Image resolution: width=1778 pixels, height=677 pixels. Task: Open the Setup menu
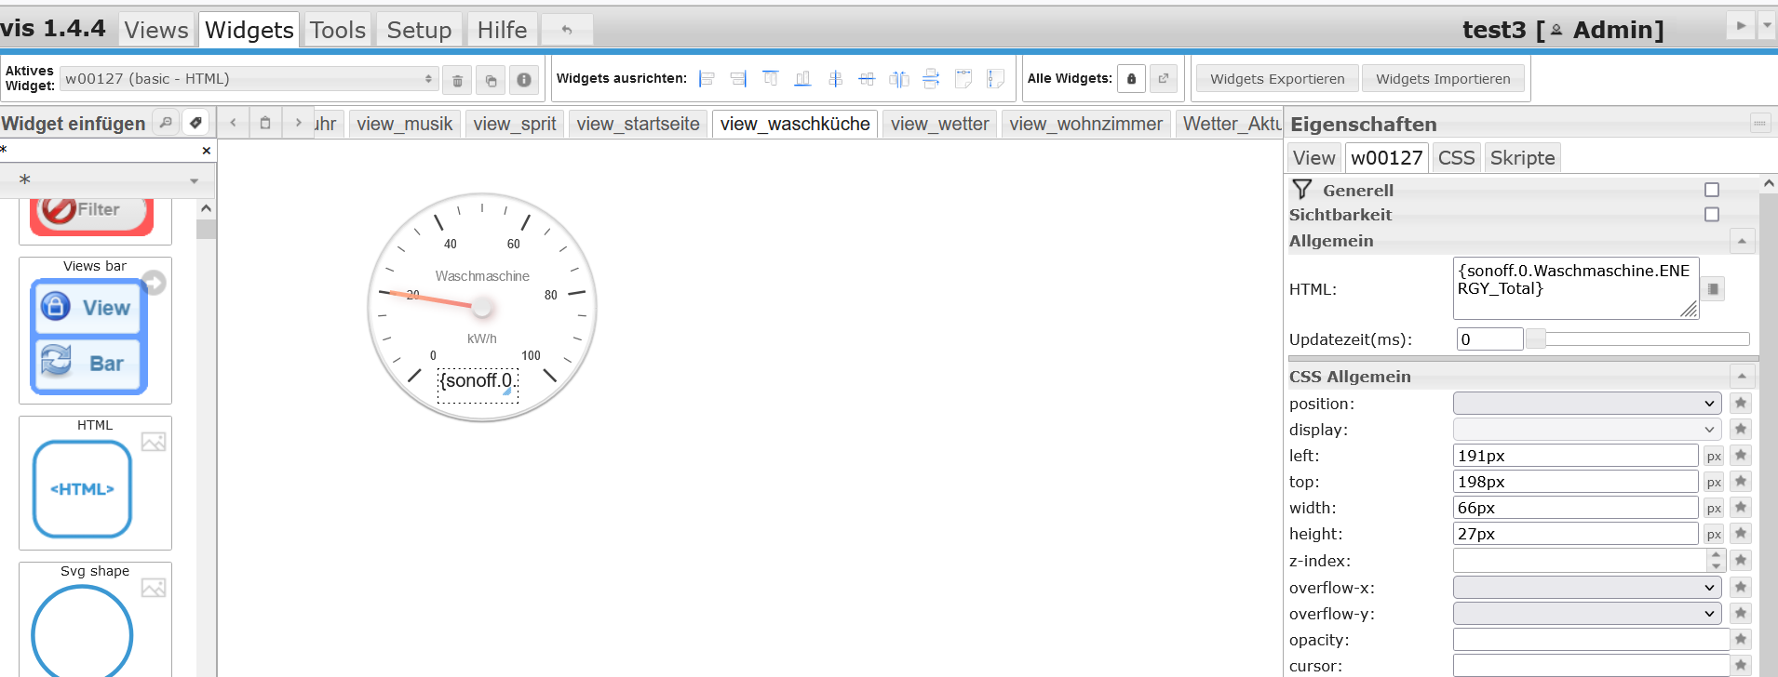[419, 30]
